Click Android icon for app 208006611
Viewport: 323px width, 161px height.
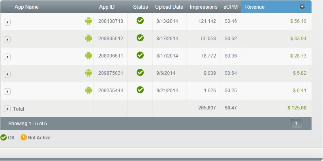point(88,56)
